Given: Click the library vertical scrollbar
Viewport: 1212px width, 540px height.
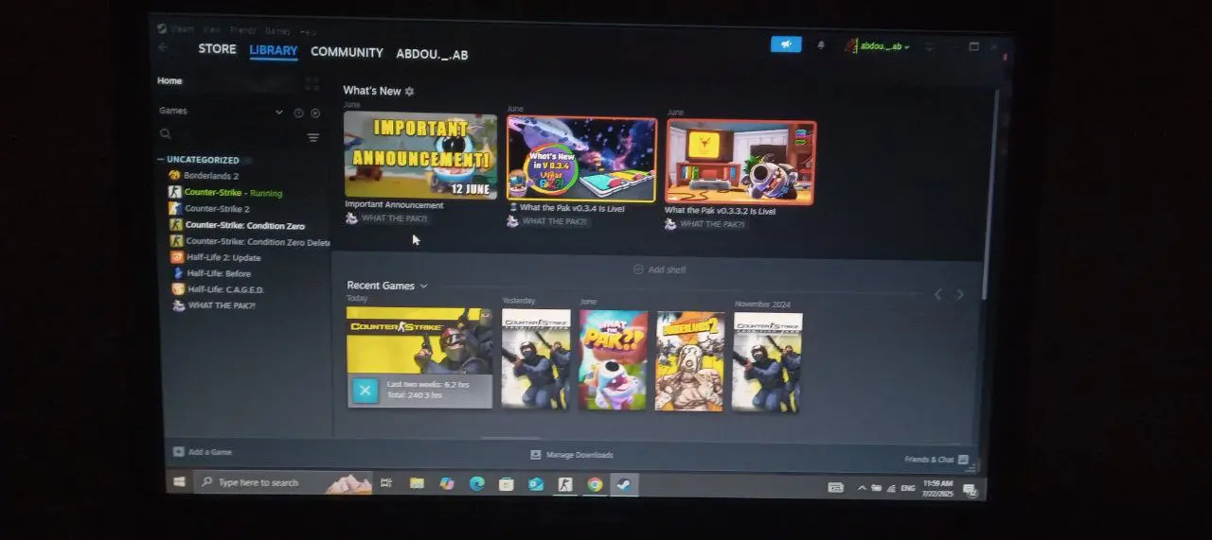Looking at the screenshot, I should pos(990,194).
